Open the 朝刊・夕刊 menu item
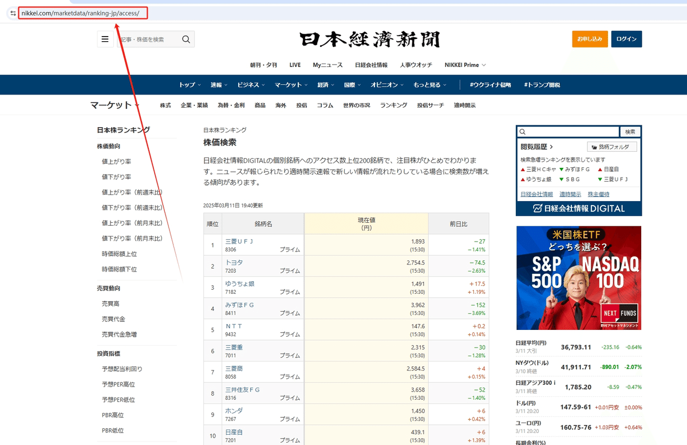The image size is (687, 445). [263, 65]
